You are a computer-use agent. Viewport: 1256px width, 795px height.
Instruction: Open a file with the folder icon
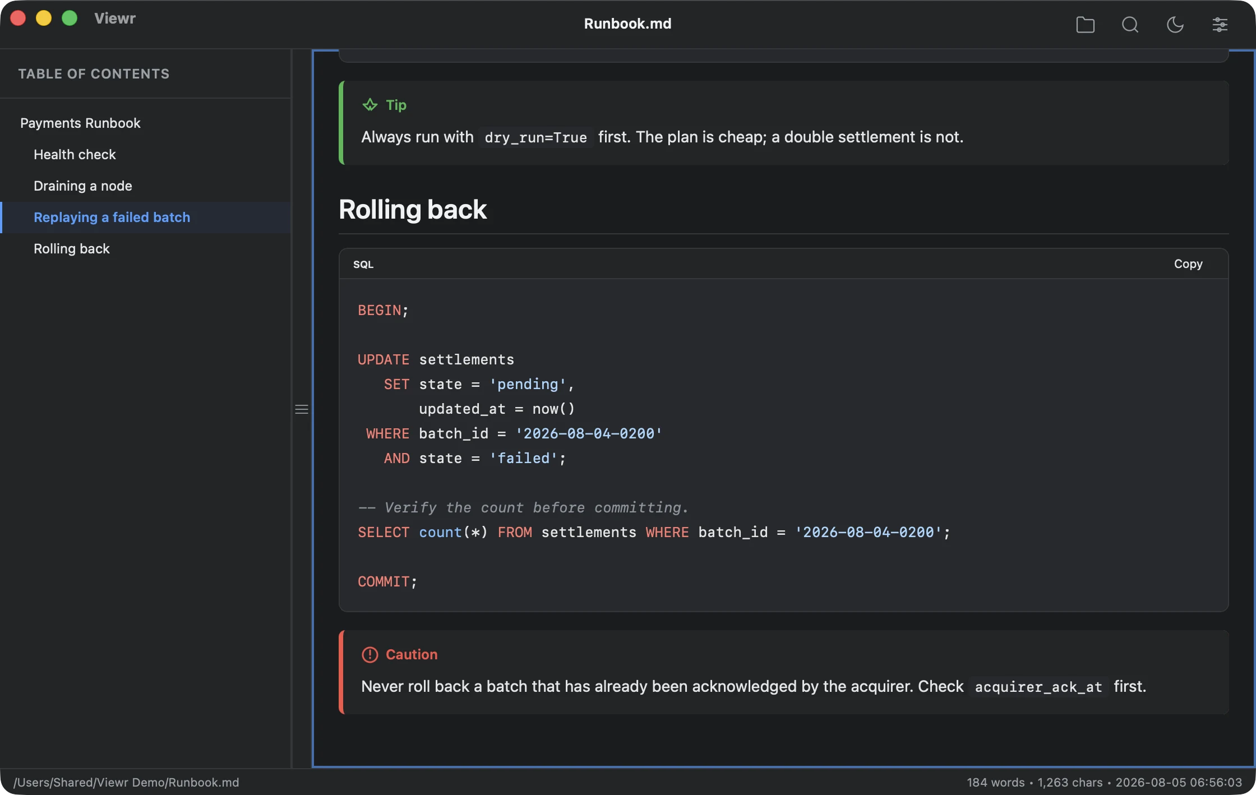click(1085, 25)
